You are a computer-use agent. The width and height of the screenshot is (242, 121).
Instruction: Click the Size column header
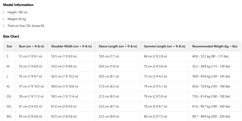click(x=9, y=46)
